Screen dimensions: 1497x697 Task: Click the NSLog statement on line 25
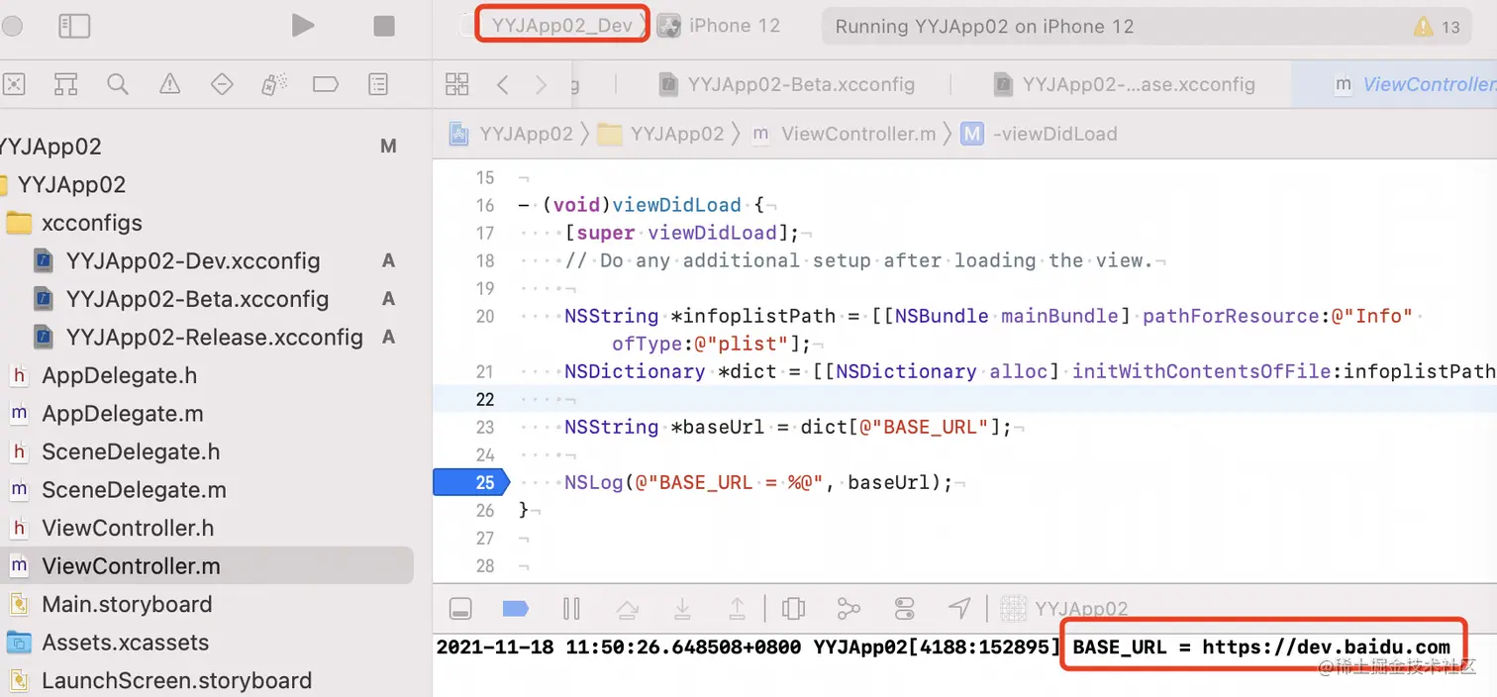click(x=758, y=483)
